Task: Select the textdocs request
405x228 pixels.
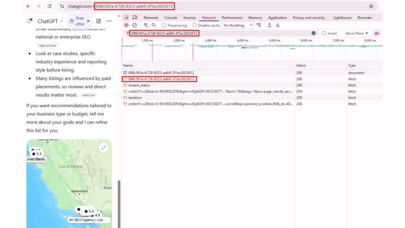Action: (252, 97)
